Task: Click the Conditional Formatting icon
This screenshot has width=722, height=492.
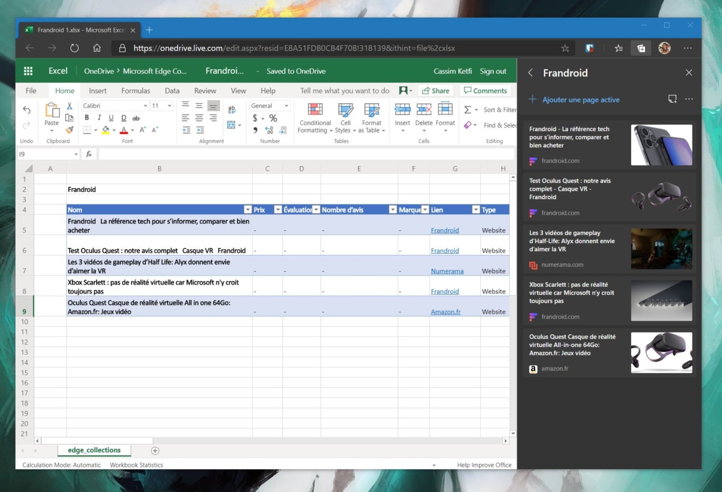Action: pyautogui.click(x=315, y=109)
